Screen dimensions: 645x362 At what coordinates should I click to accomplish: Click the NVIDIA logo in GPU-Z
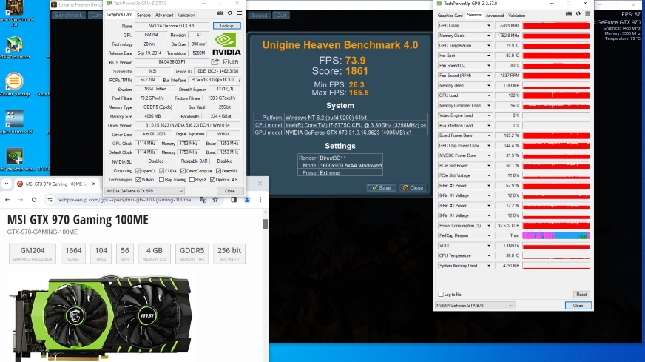click(226, 44)
